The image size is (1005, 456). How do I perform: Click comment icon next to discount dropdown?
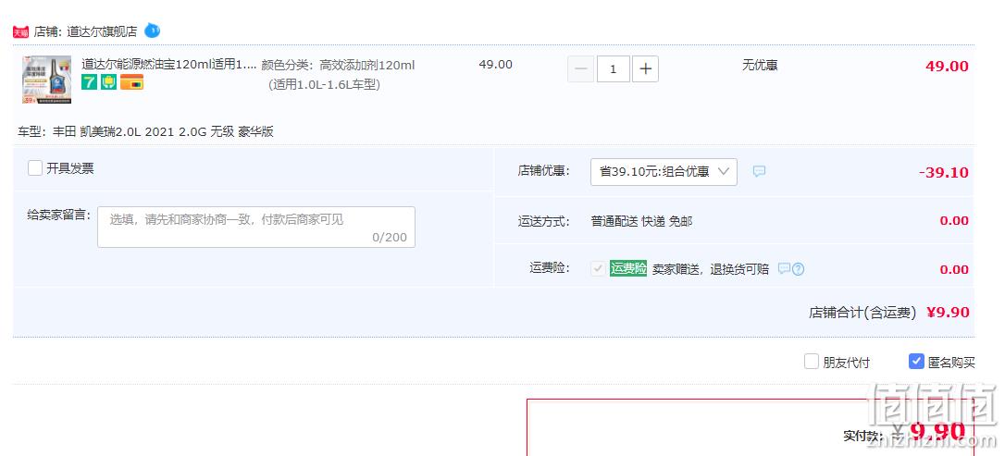[759, 172]
